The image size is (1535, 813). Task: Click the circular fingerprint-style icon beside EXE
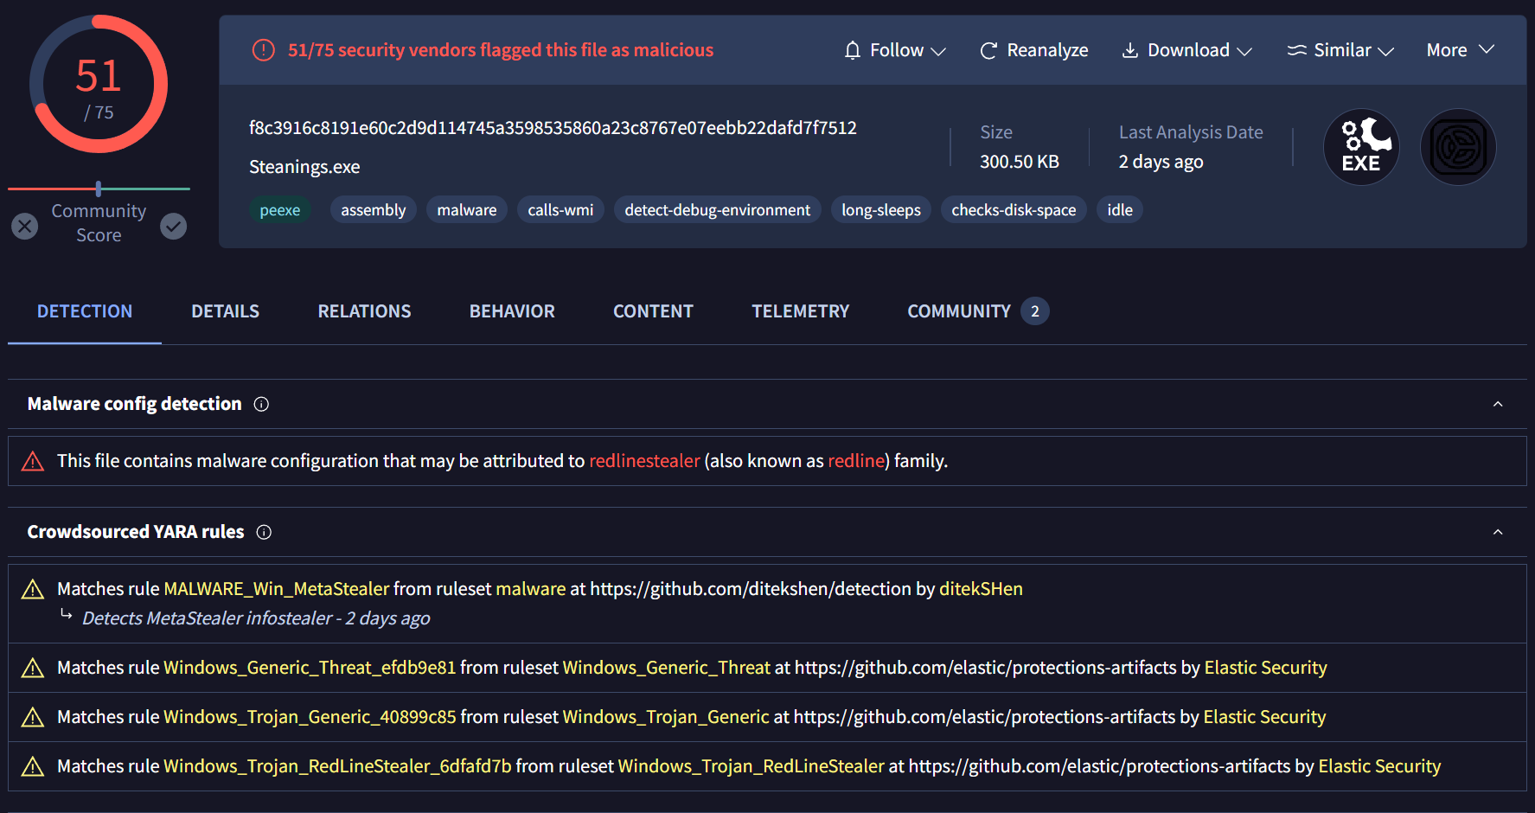[x=1458, y=147]
